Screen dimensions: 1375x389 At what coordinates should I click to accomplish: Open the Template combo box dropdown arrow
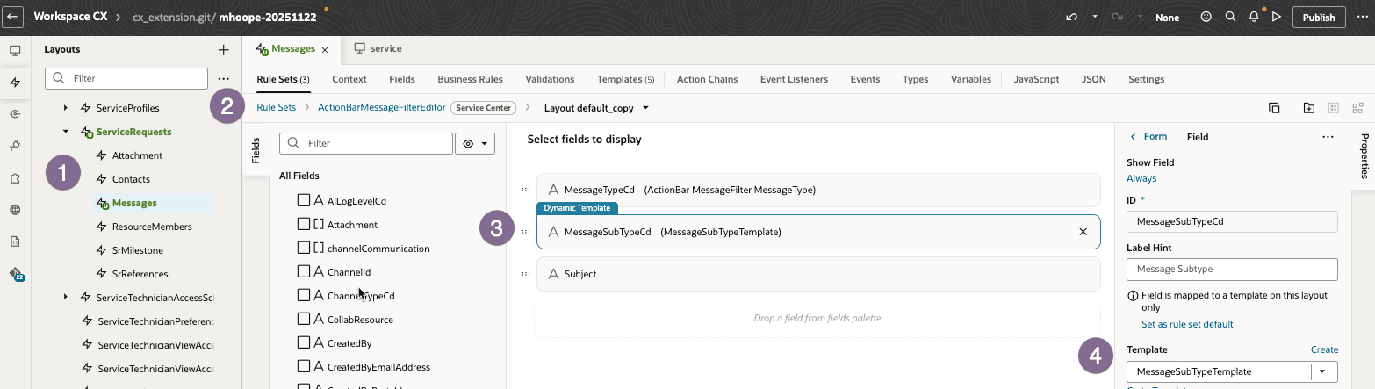[1323, 371]
